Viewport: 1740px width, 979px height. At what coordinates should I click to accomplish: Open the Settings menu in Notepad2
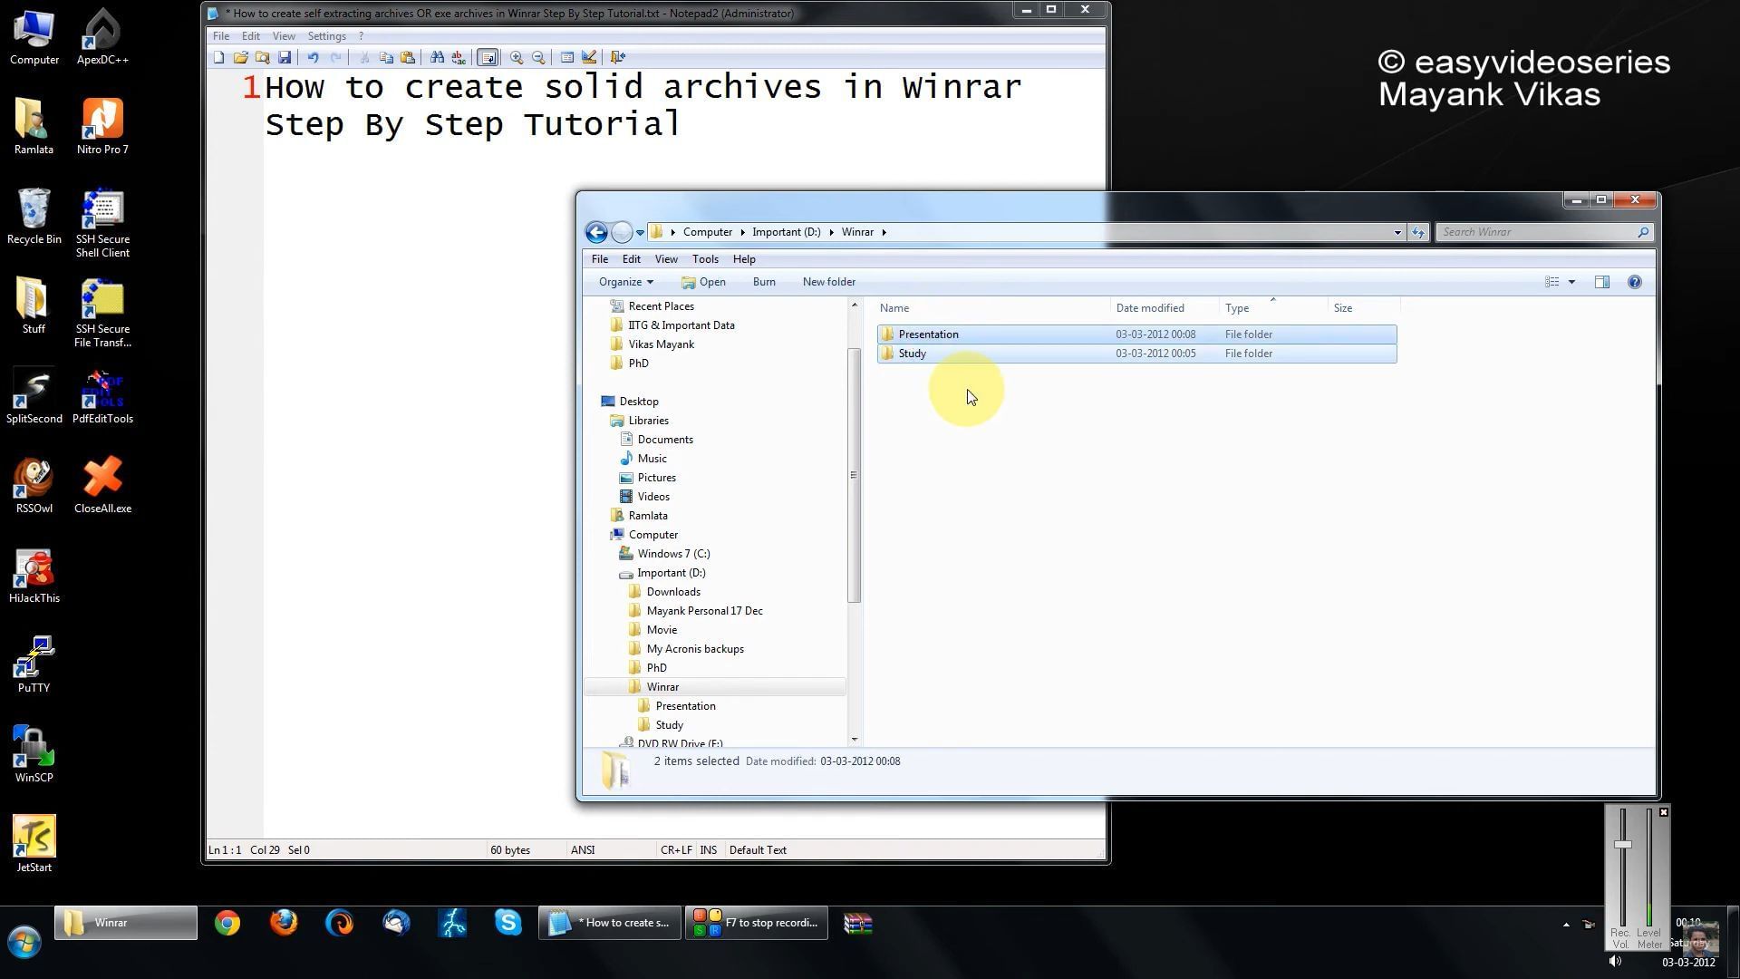tap(326, 34)
